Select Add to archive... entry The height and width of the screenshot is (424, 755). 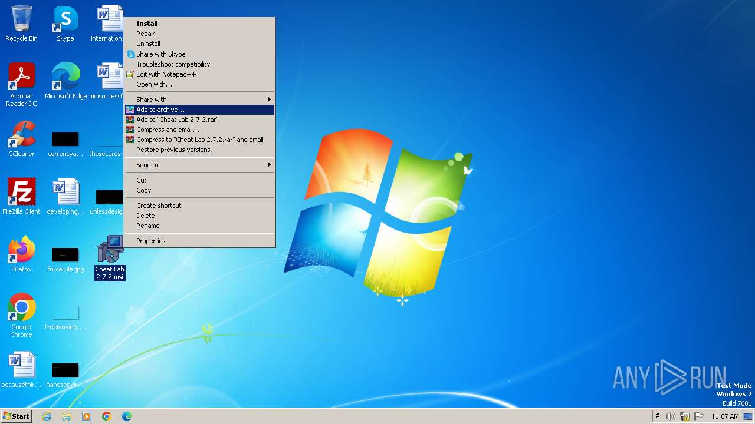pos(199,110)
